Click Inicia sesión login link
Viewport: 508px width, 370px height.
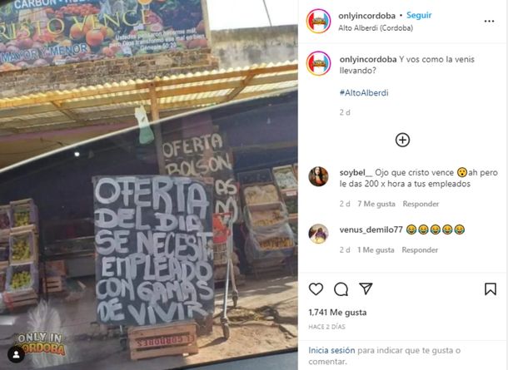pyautogui.click(x=331, y=350)
